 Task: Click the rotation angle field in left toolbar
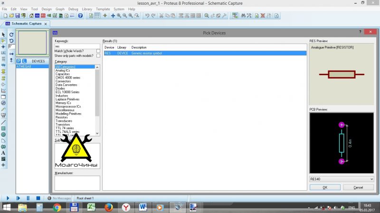(11, 46)
